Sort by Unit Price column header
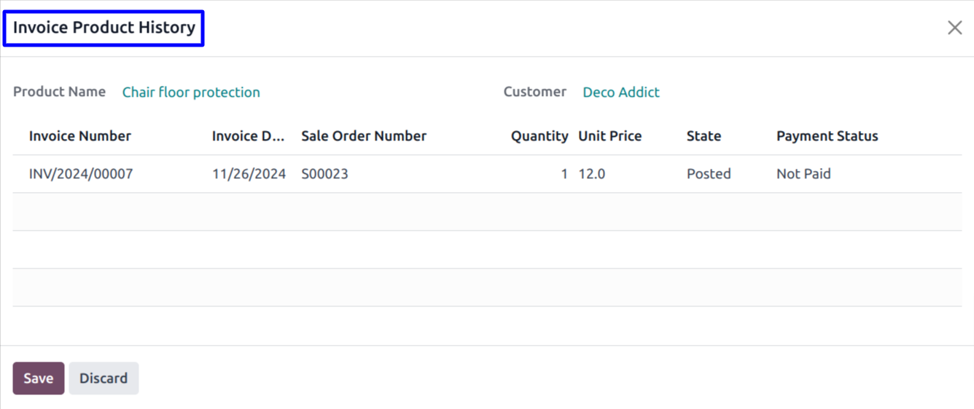Viewport: 974px width, 409px height. 609,136
